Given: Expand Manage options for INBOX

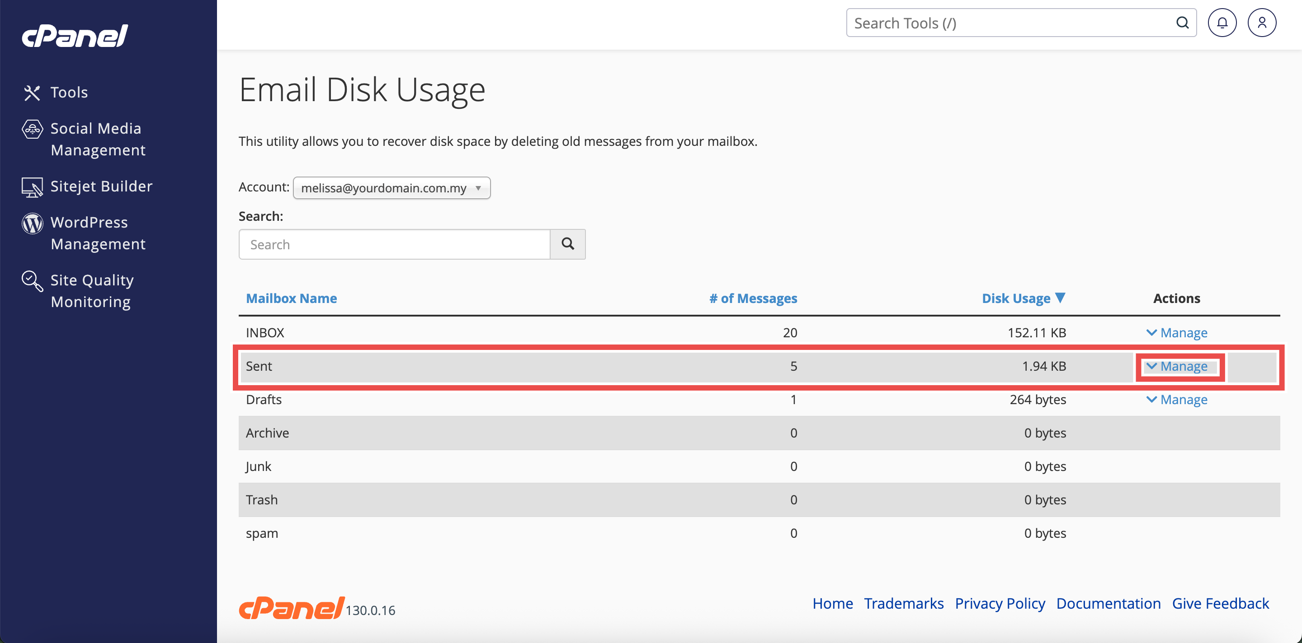Looking at the screenshot, I should [x=1177, y=333].
